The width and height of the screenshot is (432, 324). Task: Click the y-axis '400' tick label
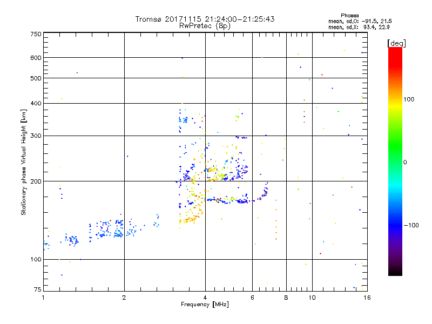click(x=36, y=103)
